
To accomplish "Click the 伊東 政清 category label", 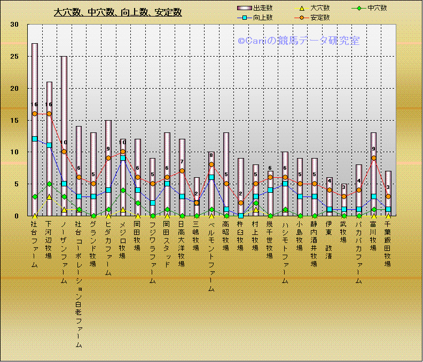I will click(329, 240).
